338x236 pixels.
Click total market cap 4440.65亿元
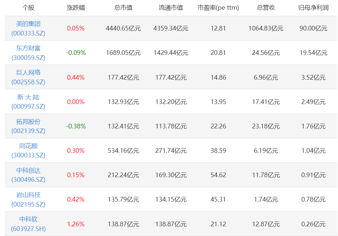click(123, 28)
